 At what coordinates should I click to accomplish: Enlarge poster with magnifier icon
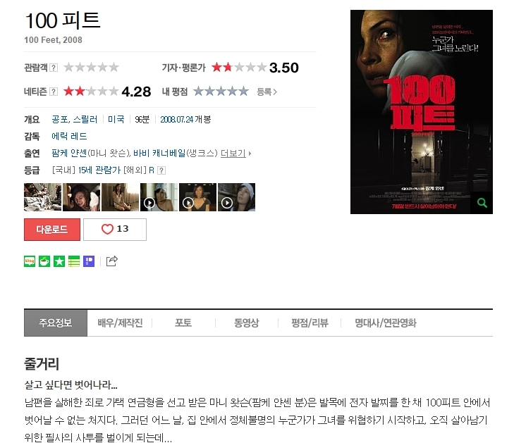point(482,203)
